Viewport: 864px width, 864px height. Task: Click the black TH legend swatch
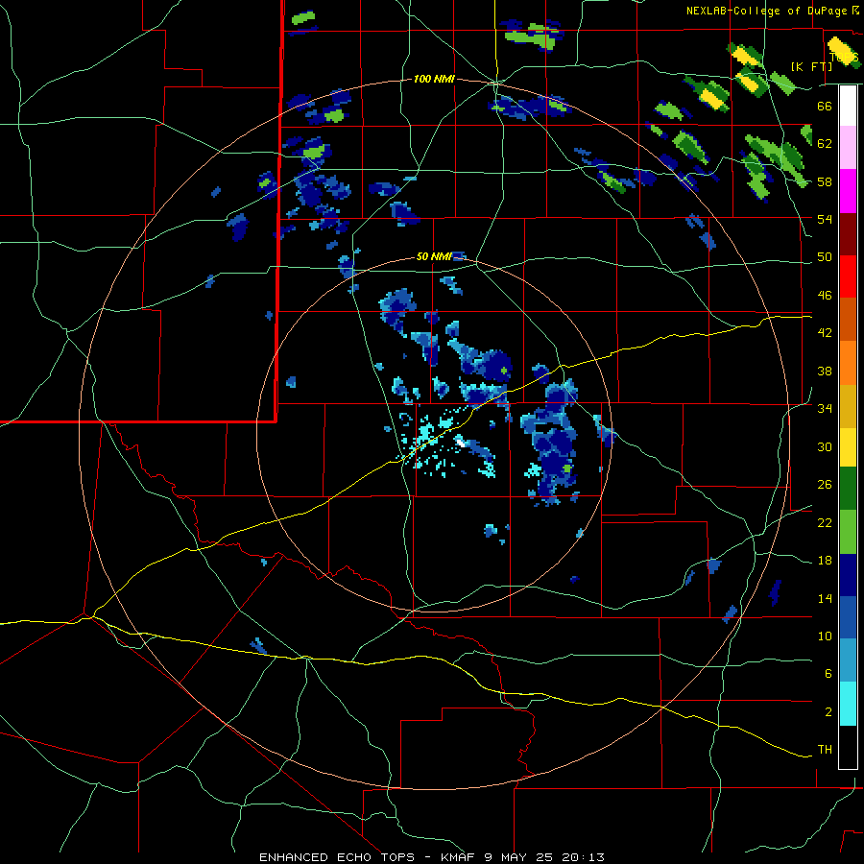pos(848,747)
